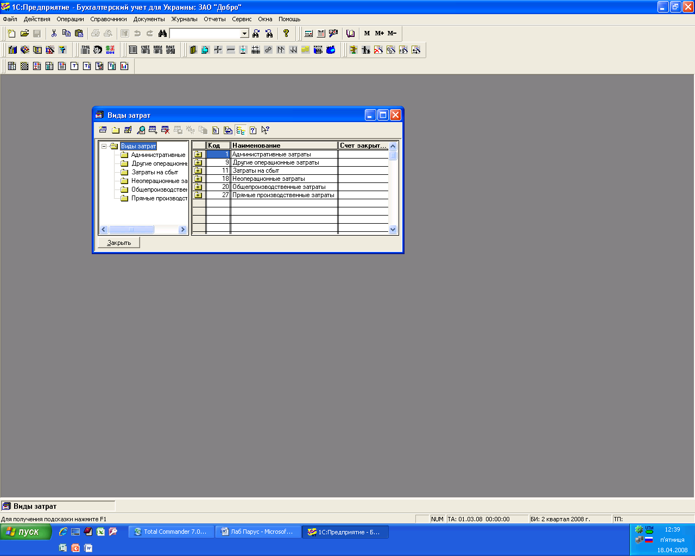Click the Open file folder icon

(x=24, y=33)
